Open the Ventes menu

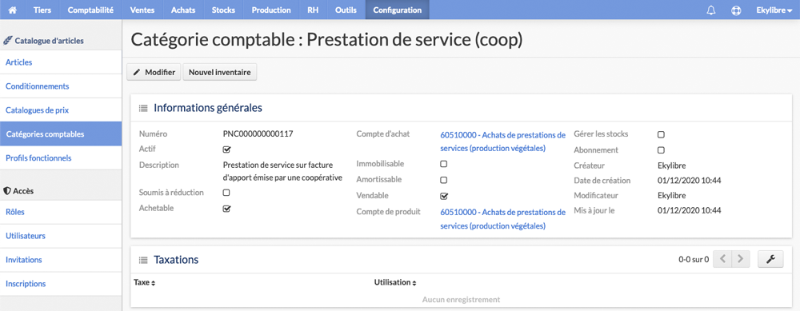coord(143,10)
